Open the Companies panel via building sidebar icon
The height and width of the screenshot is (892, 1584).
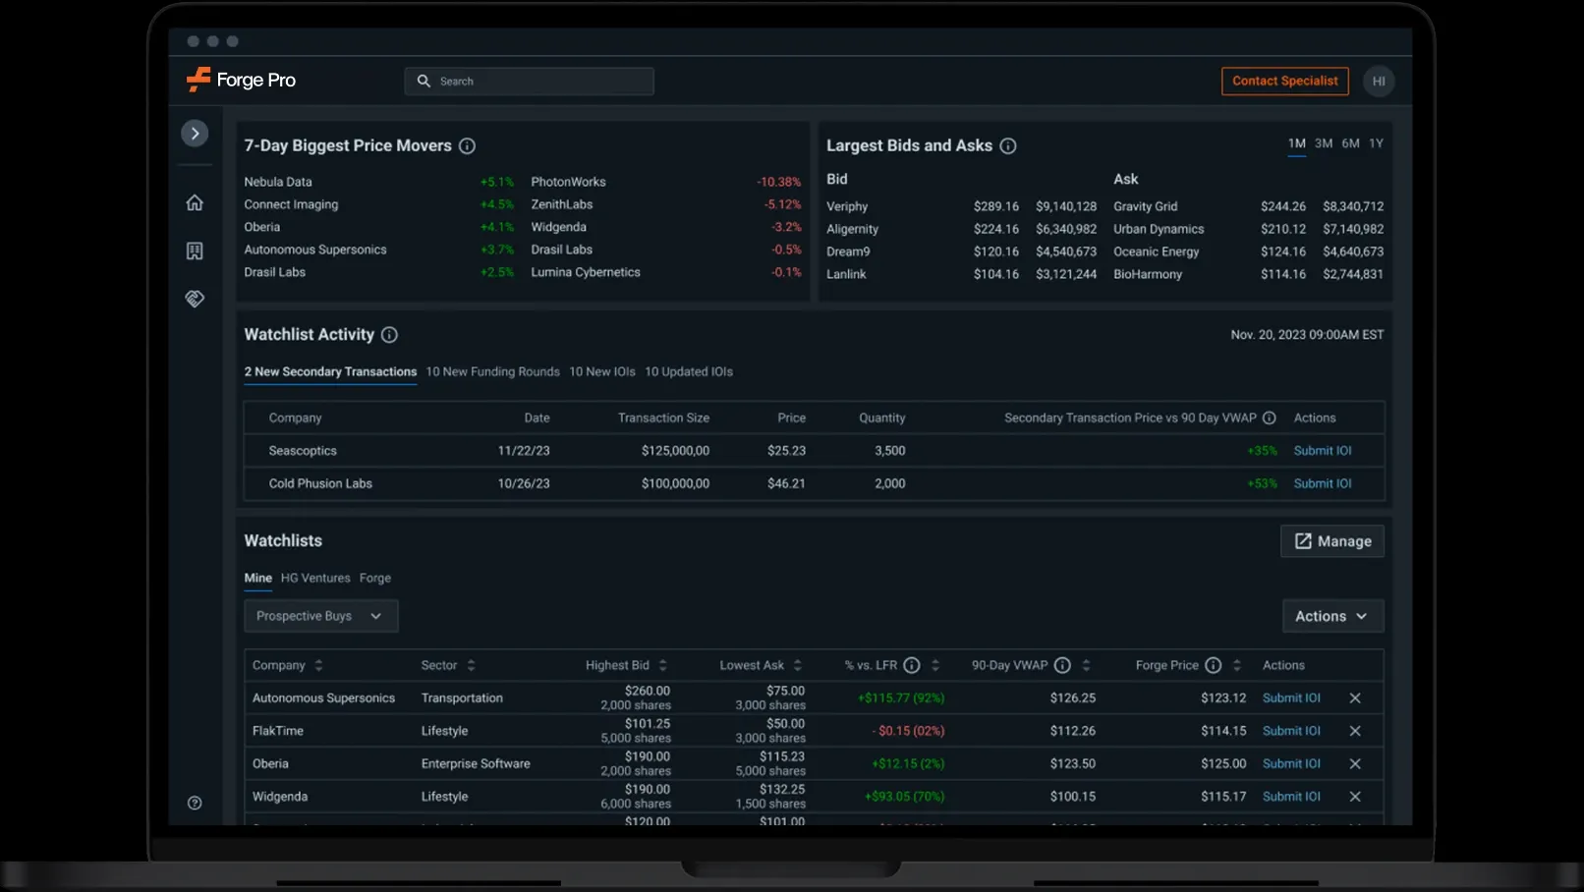tap(195, 251)
